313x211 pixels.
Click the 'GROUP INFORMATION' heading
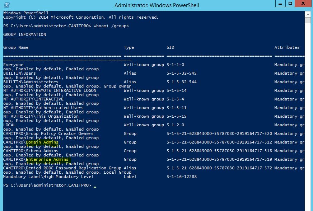click(24, 34)
